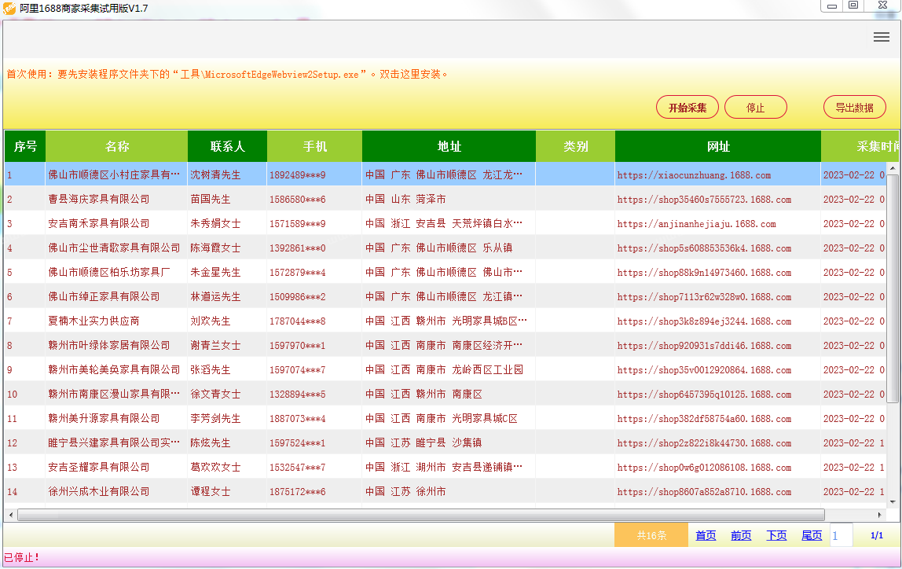
Task: Click address 中国 江西 南康市 龙岭西区工业园
Action: point(444,369)
